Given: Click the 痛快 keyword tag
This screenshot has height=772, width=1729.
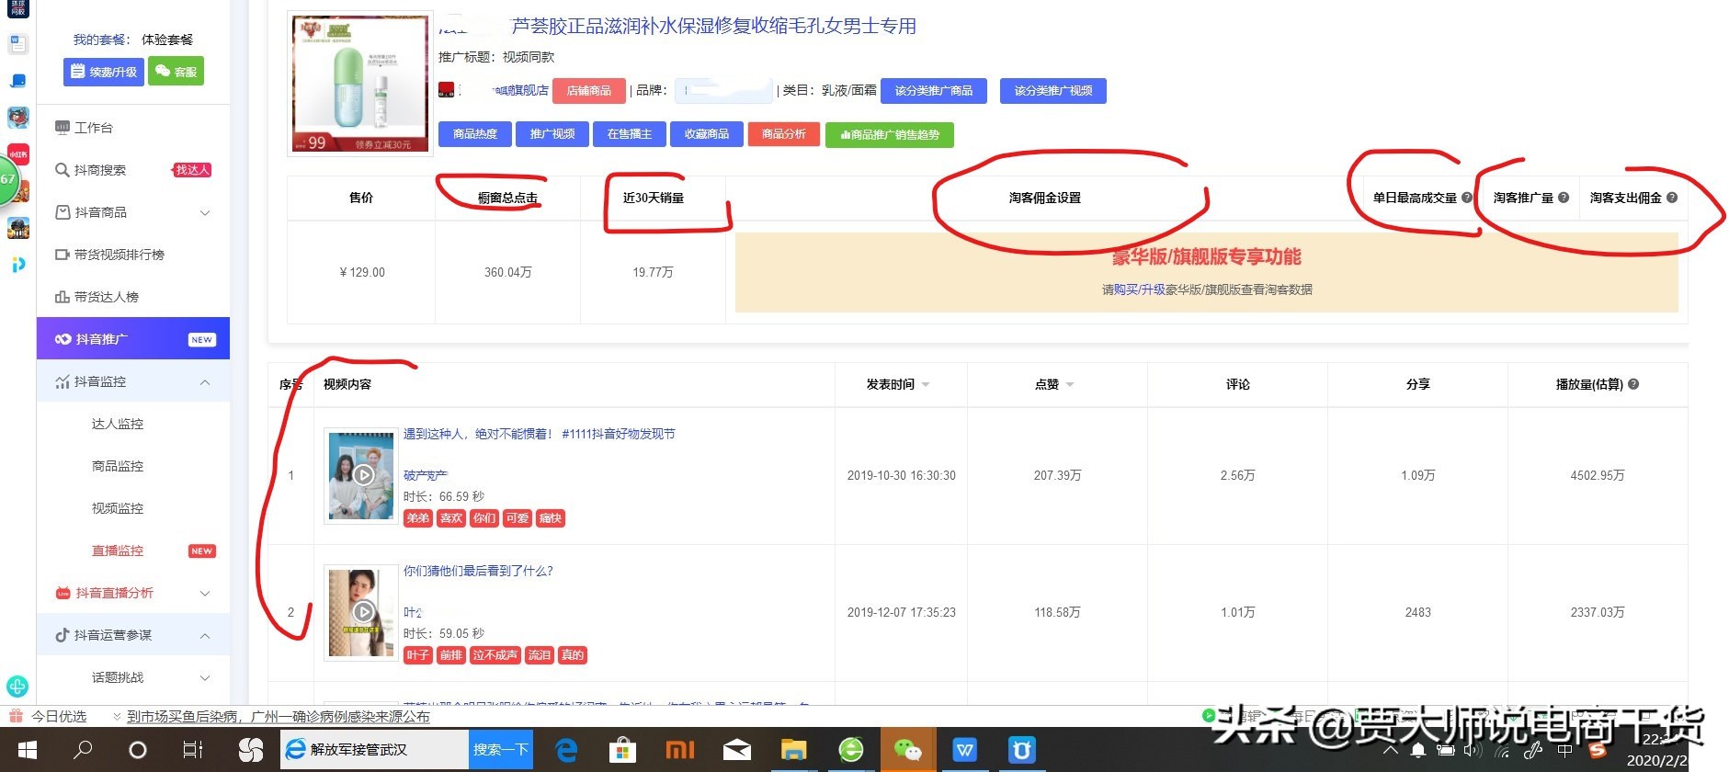Looking at the screenshot, I should pos(551,518).
